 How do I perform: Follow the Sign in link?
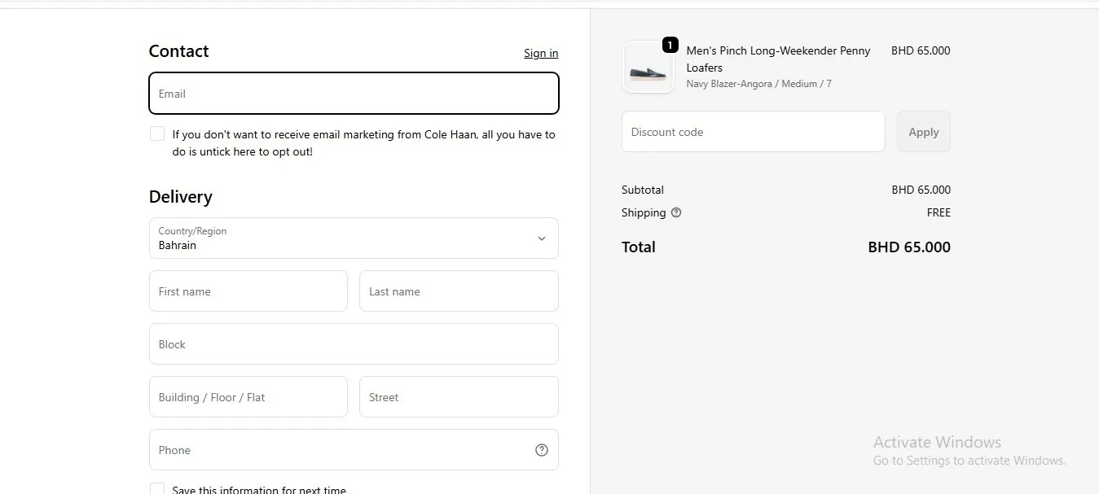[x=541, y=53]
